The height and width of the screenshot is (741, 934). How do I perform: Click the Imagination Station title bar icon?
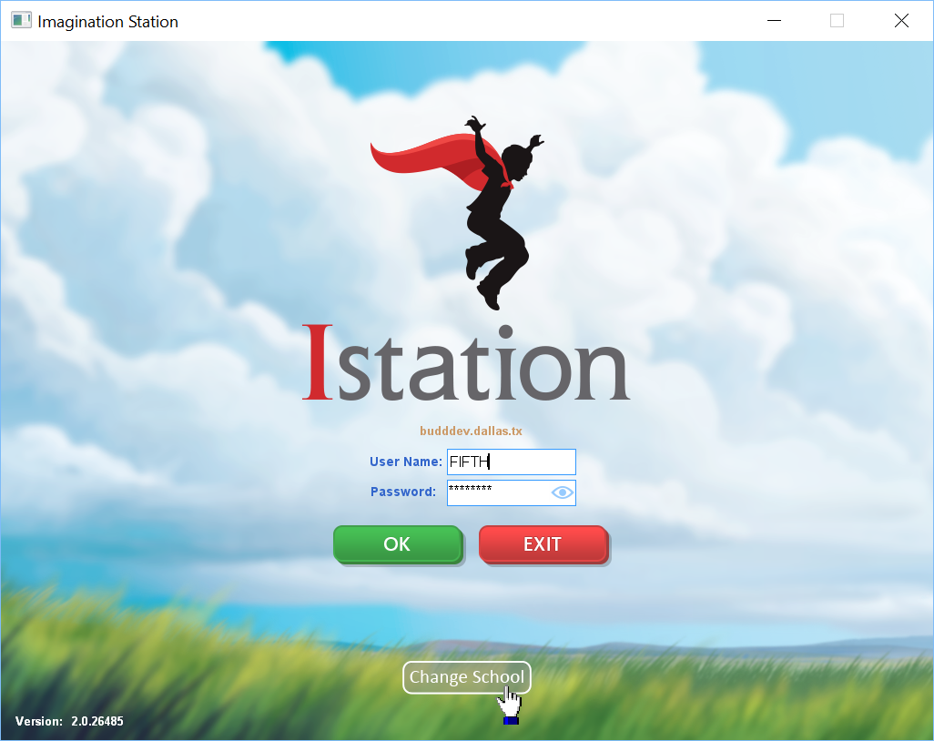[x=20, y=20]
